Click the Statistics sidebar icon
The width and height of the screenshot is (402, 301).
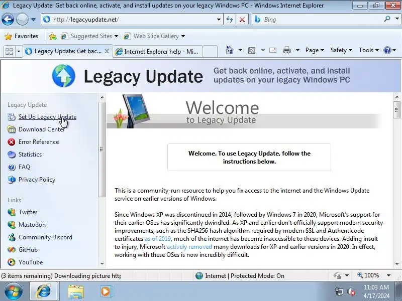12,155
